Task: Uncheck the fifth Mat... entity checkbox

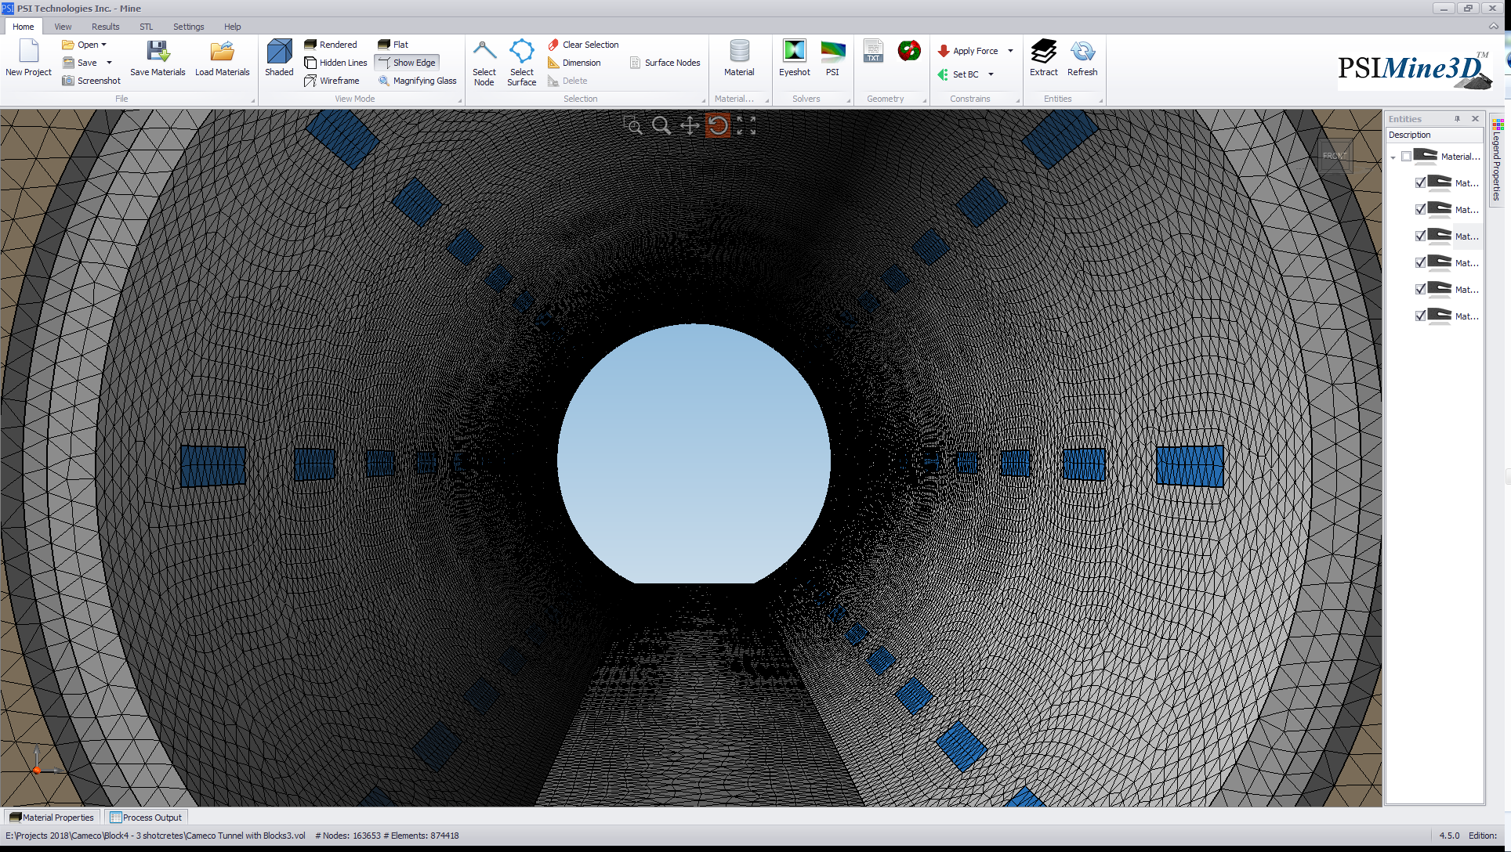Action: pyautogui.click(x=1421, y=290)
